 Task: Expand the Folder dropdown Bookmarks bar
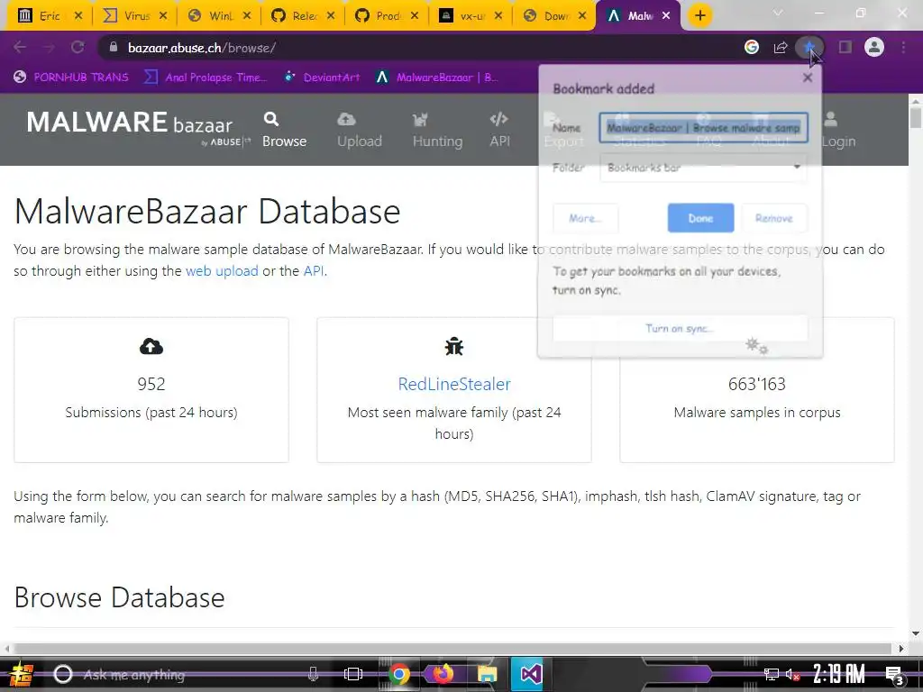click(x=703, y=168)
